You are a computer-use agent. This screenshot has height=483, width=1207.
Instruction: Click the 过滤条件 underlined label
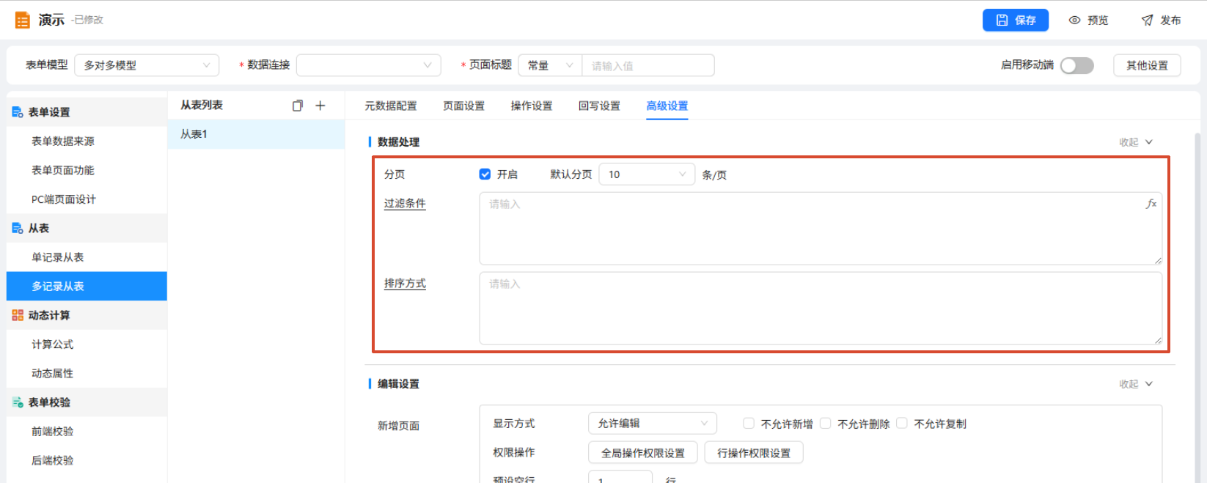click(405, 204)
